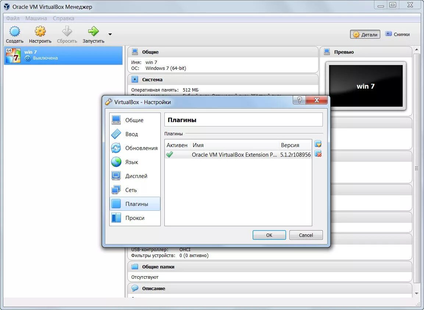Select Общие in the settings dialog sidebar
The width and height of the screenshot is (424, 310).
[x=135, y=120]
